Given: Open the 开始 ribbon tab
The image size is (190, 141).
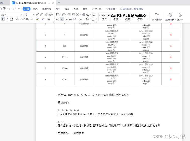Looking at the screenshot, I should (26, 9).
